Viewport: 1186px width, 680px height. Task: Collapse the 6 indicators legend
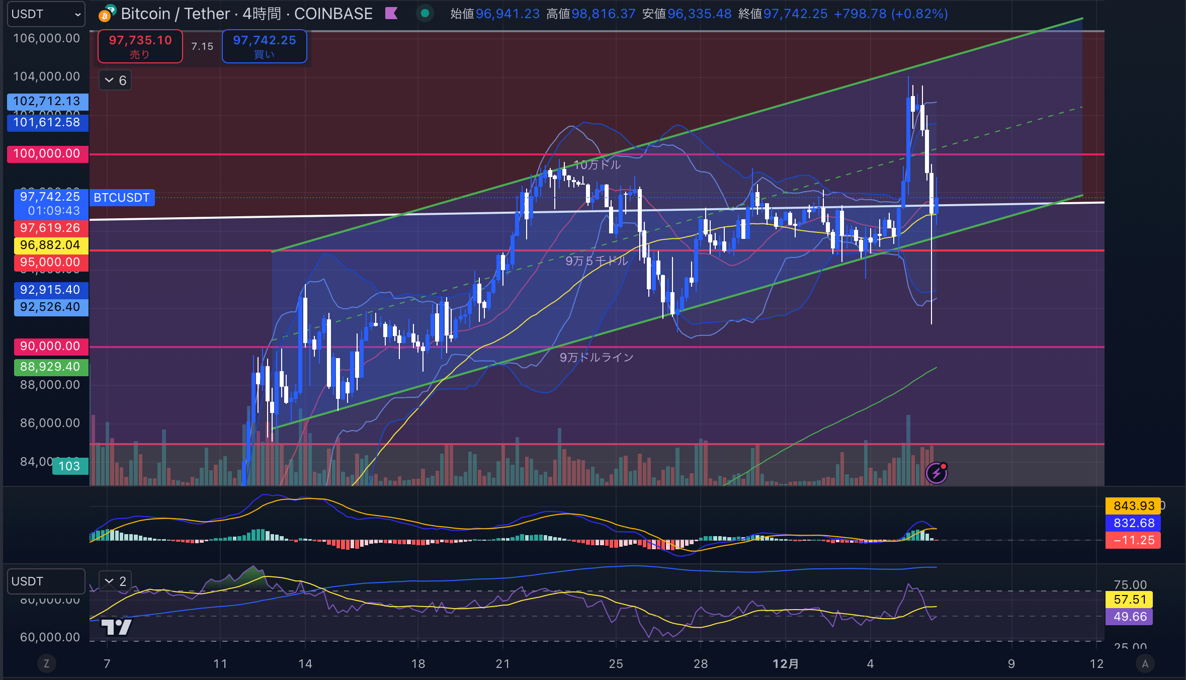click(x=115, y=80)
